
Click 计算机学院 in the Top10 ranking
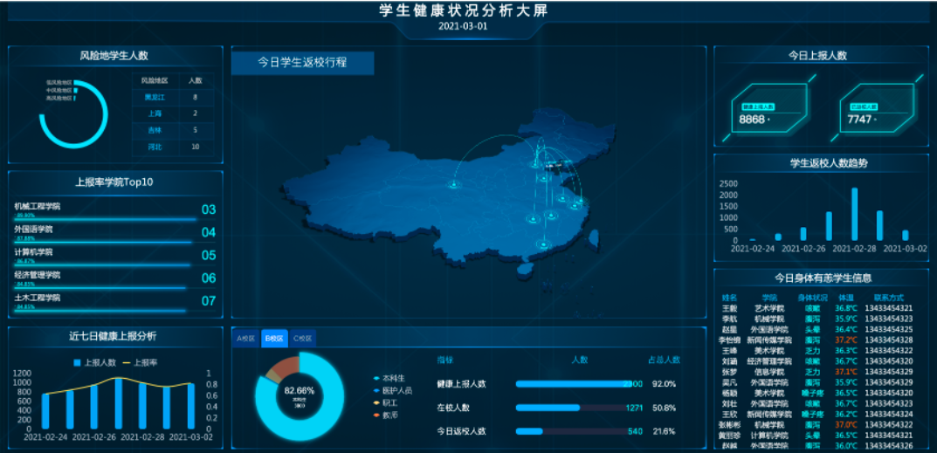click(33, 252)
